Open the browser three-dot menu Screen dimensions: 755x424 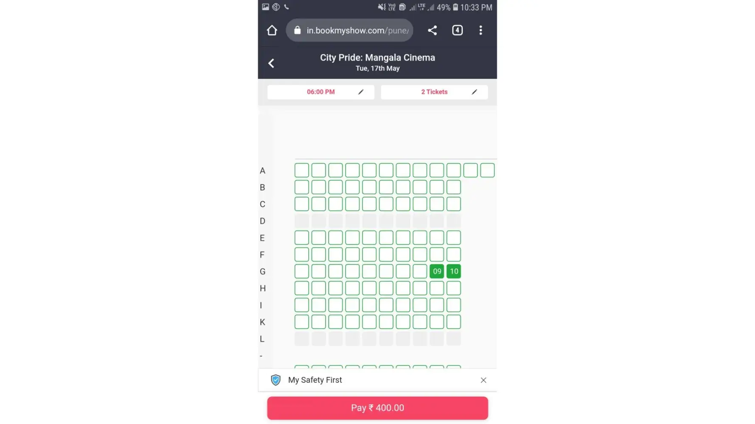pos(481,31)
